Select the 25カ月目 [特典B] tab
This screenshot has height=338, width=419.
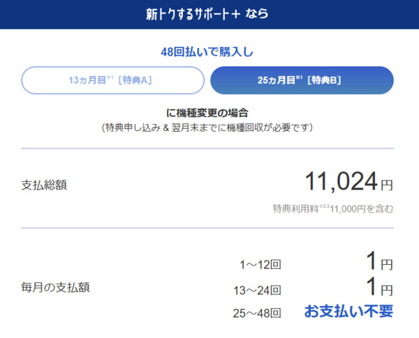point(302,80)
